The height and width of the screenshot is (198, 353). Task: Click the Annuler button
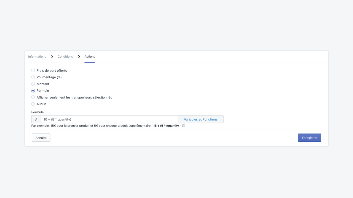41,138
